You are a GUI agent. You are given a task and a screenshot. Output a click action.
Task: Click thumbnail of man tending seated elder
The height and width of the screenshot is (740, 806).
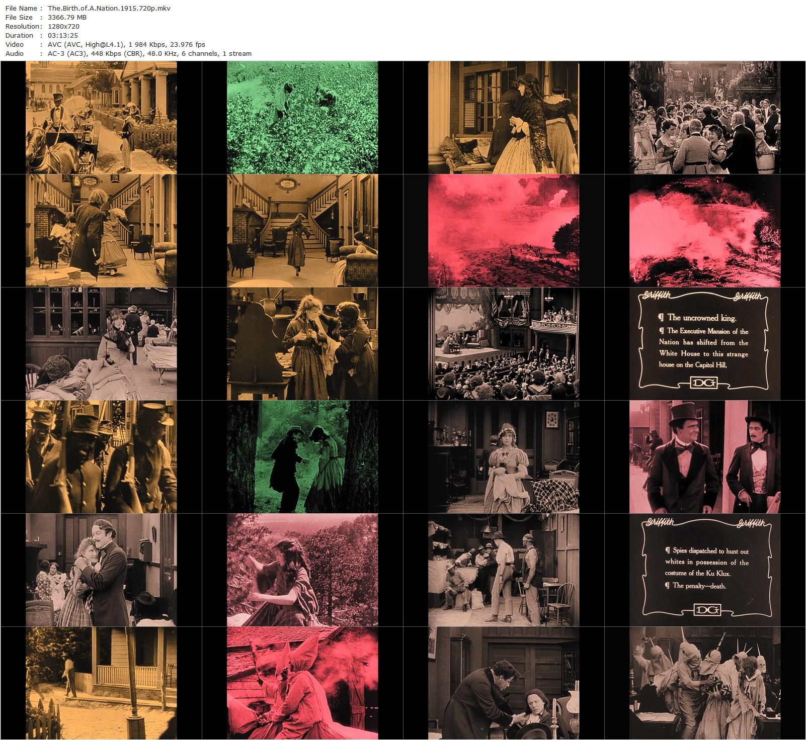pyautogui.click(x=504, y=683)
